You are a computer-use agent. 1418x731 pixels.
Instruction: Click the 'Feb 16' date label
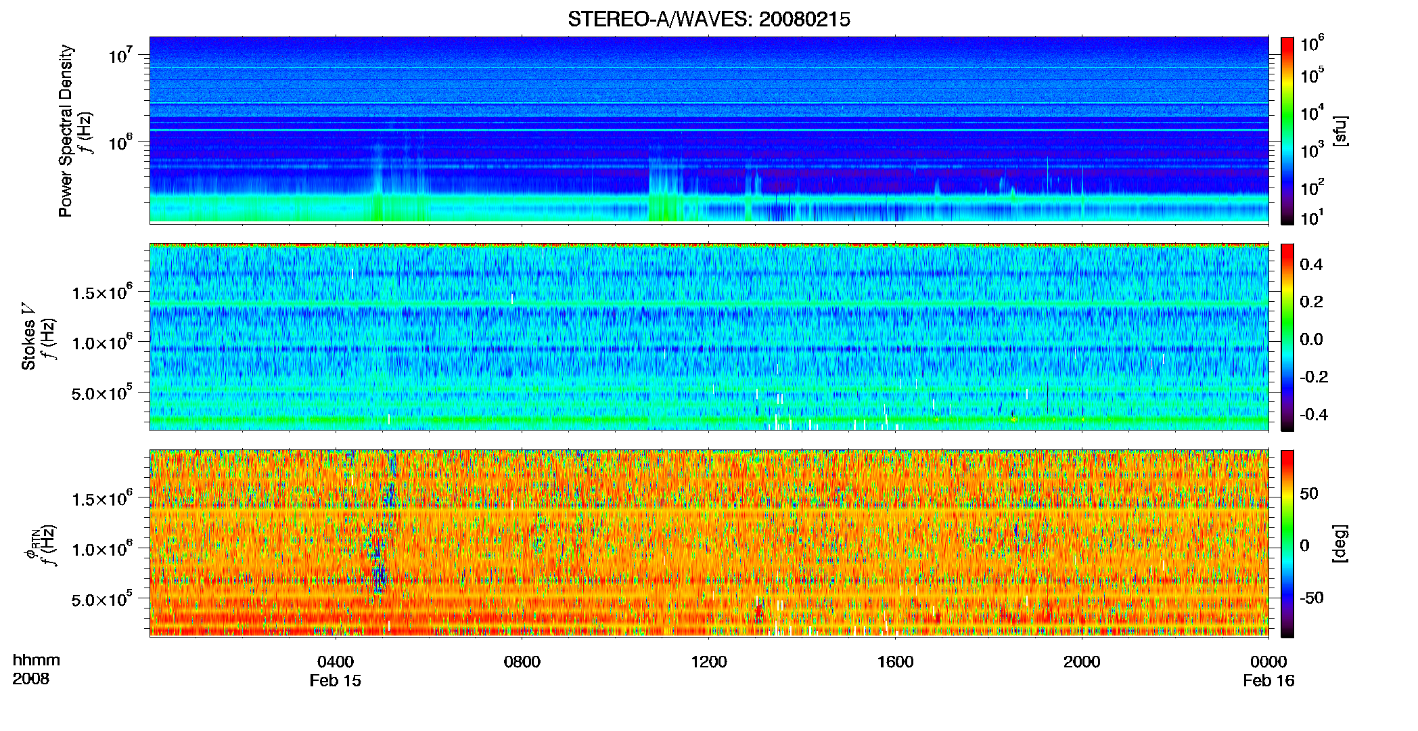pos(1268,681)
